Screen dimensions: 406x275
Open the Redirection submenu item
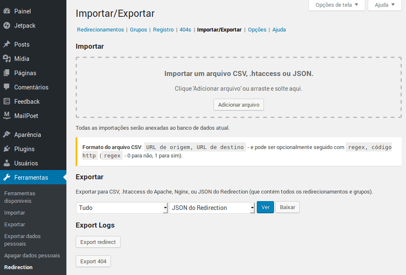click(18, 267)
